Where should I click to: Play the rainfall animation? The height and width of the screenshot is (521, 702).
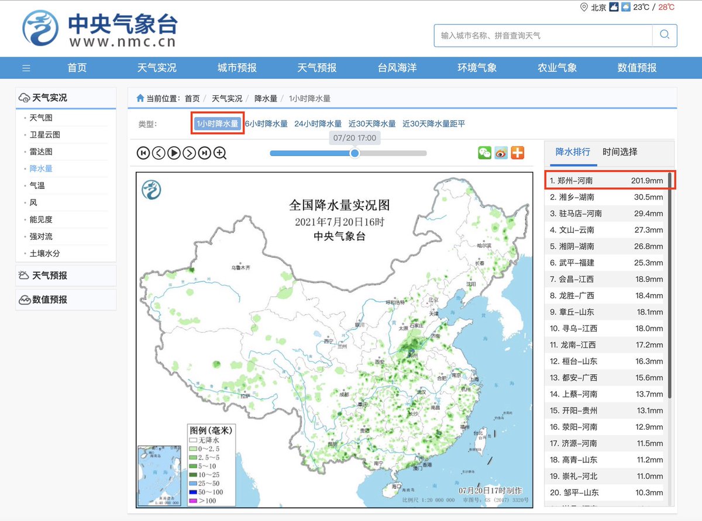tap(174, 153)
